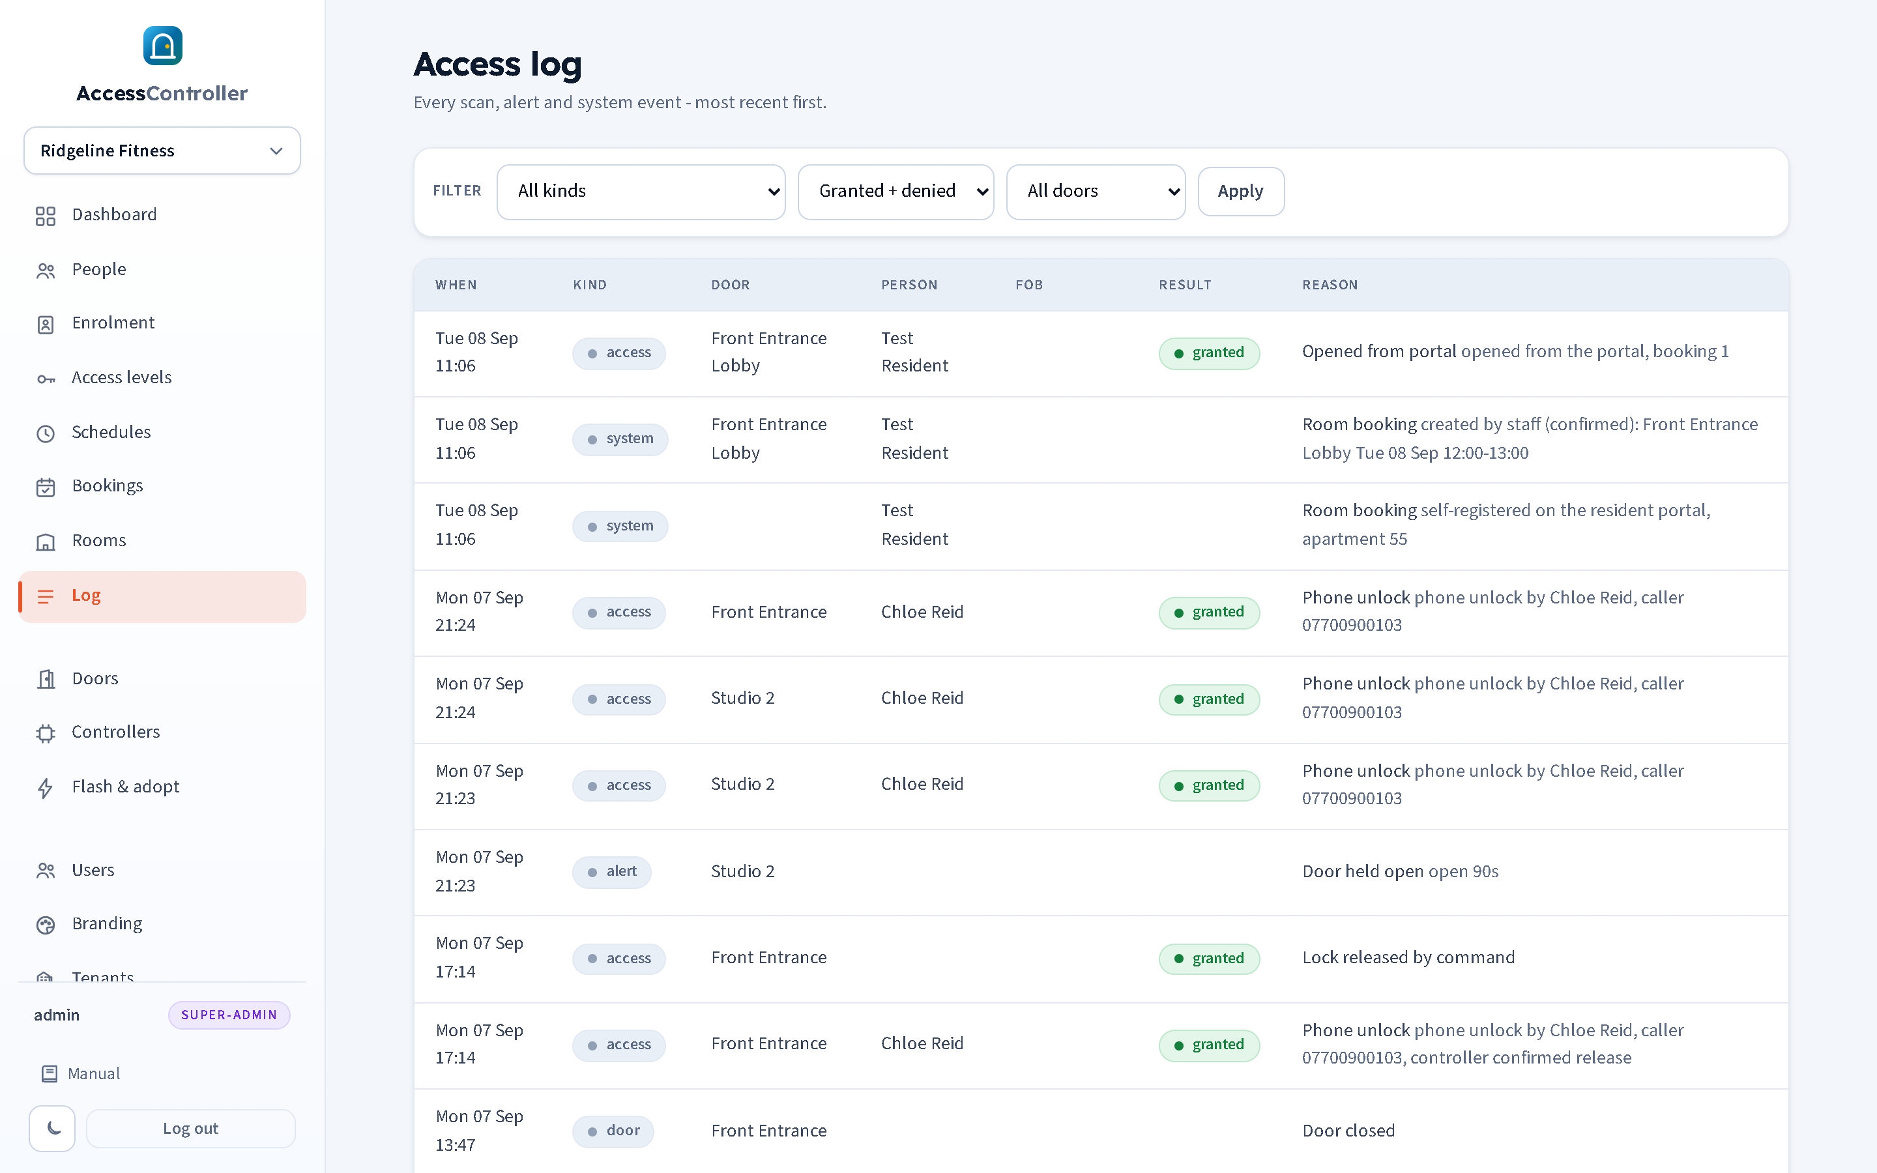Click the Users icon
Image resolution: width=1877 pixels, height=1173 pixels.
pos(46,871)
